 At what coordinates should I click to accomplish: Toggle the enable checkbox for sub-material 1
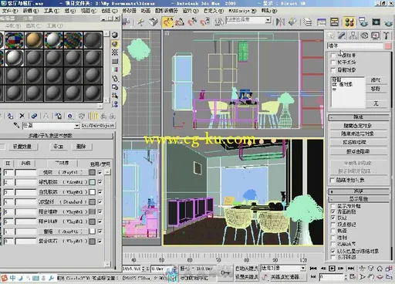point(100,172)
